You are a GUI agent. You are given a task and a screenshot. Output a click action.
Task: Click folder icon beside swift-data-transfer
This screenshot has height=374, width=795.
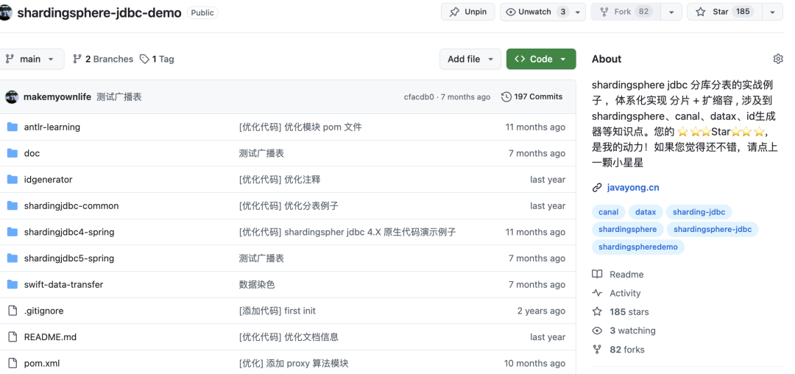[x=13, y=284]
